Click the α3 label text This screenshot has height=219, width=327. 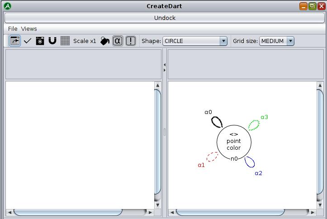click(264, 117)
